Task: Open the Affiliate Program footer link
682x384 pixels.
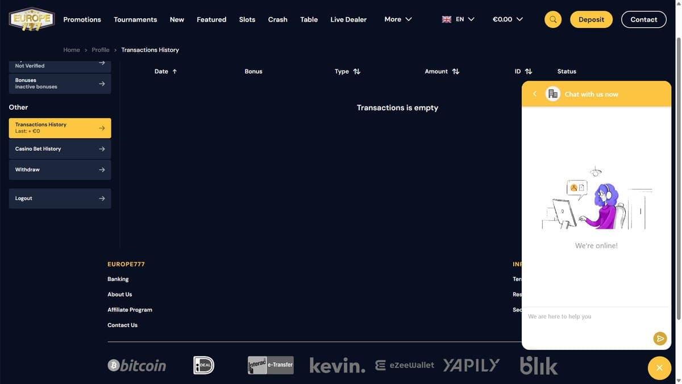Action: pyautogui.click(x=130, y=310)
